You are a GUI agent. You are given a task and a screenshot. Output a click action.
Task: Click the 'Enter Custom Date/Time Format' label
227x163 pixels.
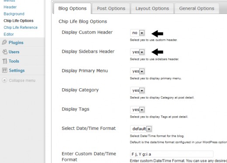pyautogui.click(x=89, y=156)
